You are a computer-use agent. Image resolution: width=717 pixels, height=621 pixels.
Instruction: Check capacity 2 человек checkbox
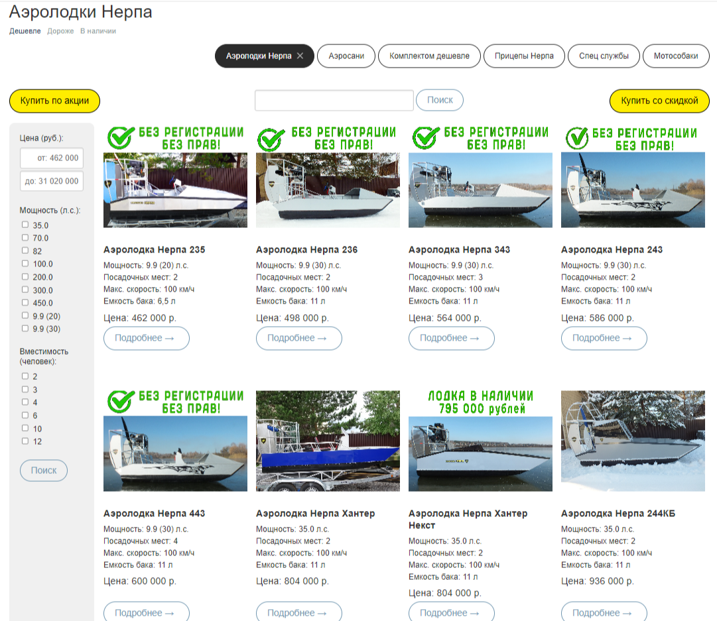(x=25, y=376)
